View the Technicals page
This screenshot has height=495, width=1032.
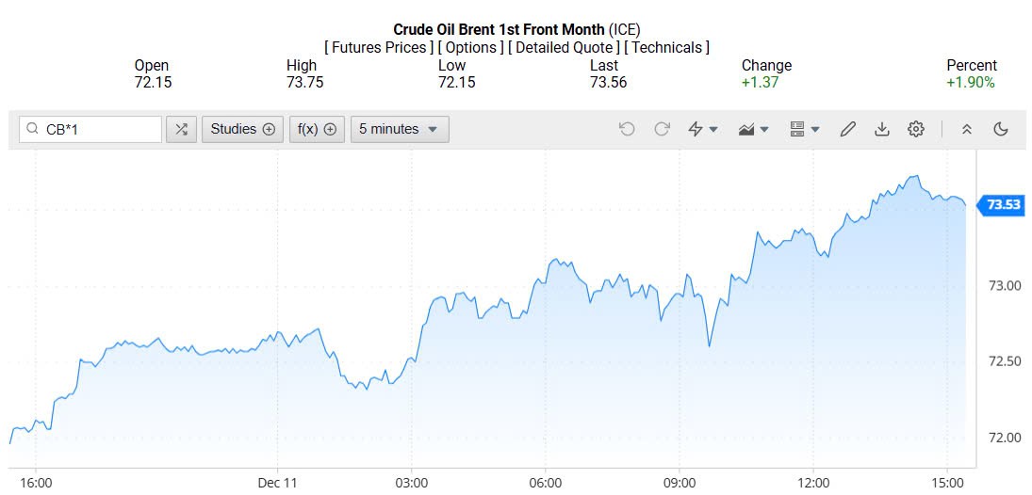coord(666,47)
